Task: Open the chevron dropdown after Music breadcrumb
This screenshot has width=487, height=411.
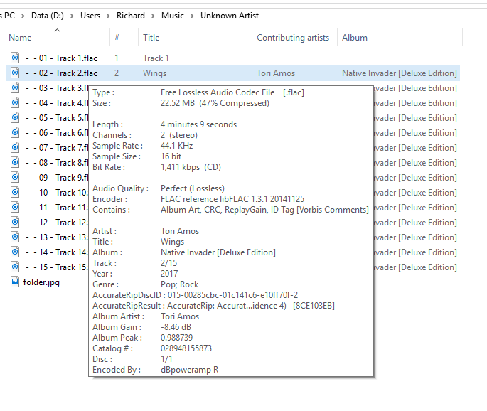Action: click(192, 16)
